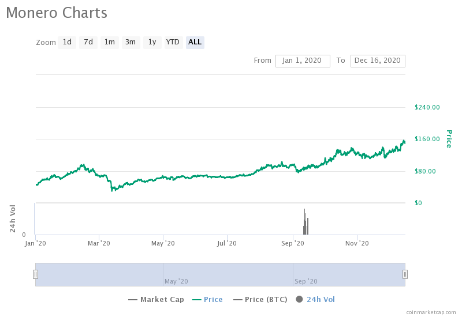Set zoom to 1m
Screen dimensions: 462x317
click(110, 42)
